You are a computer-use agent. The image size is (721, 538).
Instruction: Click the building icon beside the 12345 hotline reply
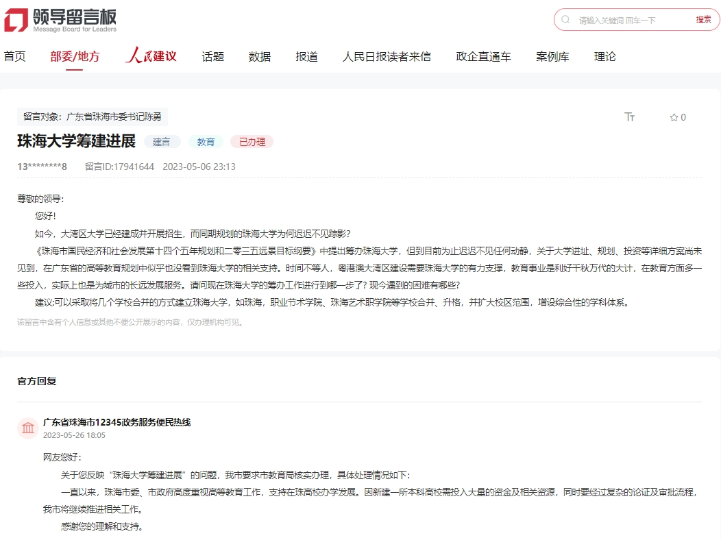[x=27, y=428]
